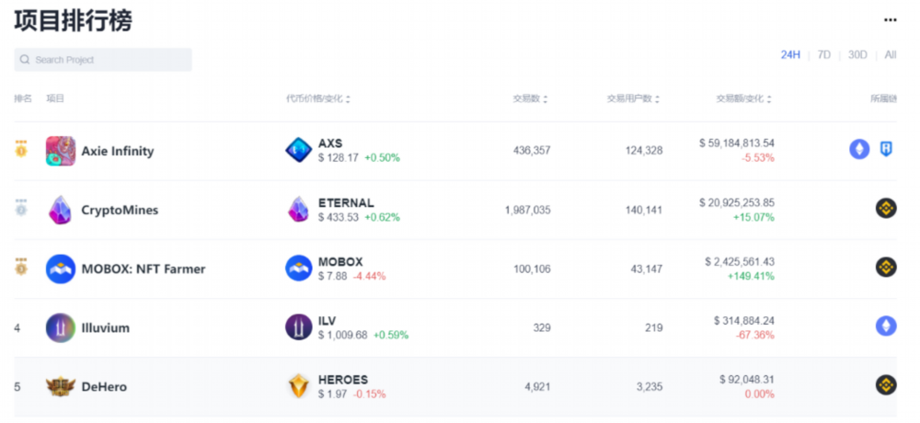Sort by trading volume/change column
The image size is (920, 423).
[x=743, y=99]
